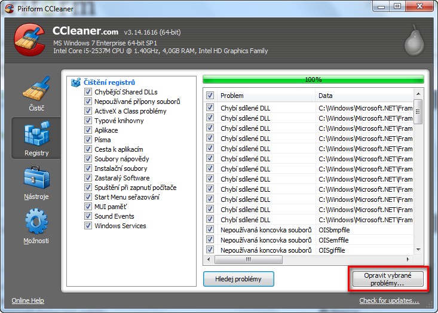Uncheck Cesta k aplikacím
The width and height of the screenshot is (438, 313).
point(88,149)
